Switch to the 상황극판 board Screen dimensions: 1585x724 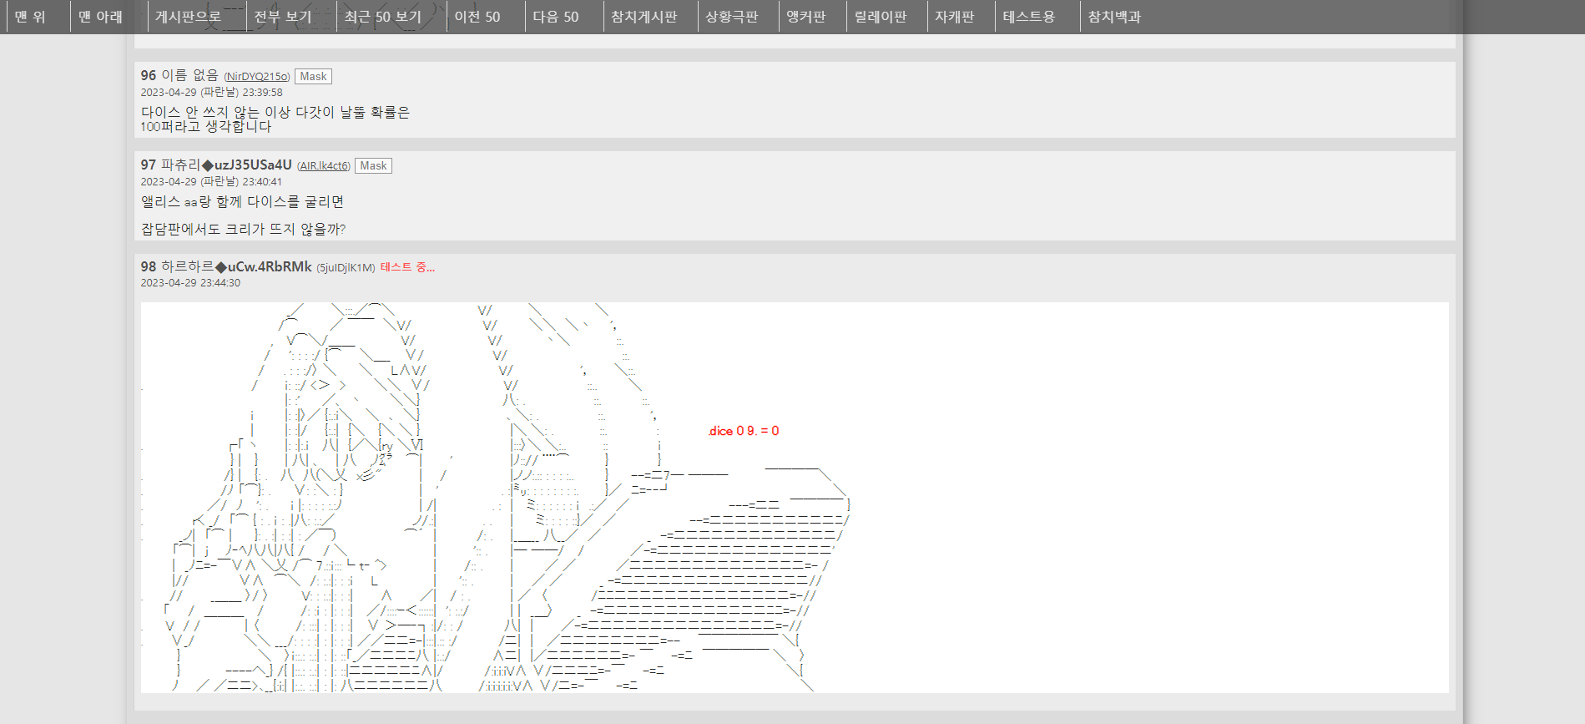[x=732, y=17]
